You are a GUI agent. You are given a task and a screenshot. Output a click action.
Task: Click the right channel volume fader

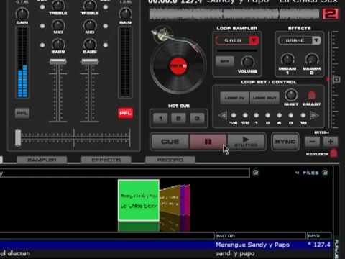tap(90, 62)
